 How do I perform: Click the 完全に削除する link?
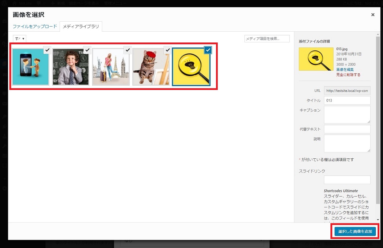[348, 75]
